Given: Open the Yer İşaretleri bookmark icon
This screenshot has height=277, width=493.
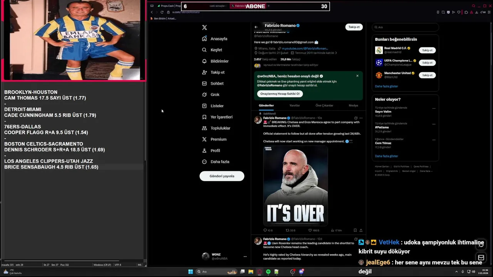Looking at the screenshot, I should [x=205, y=117].
